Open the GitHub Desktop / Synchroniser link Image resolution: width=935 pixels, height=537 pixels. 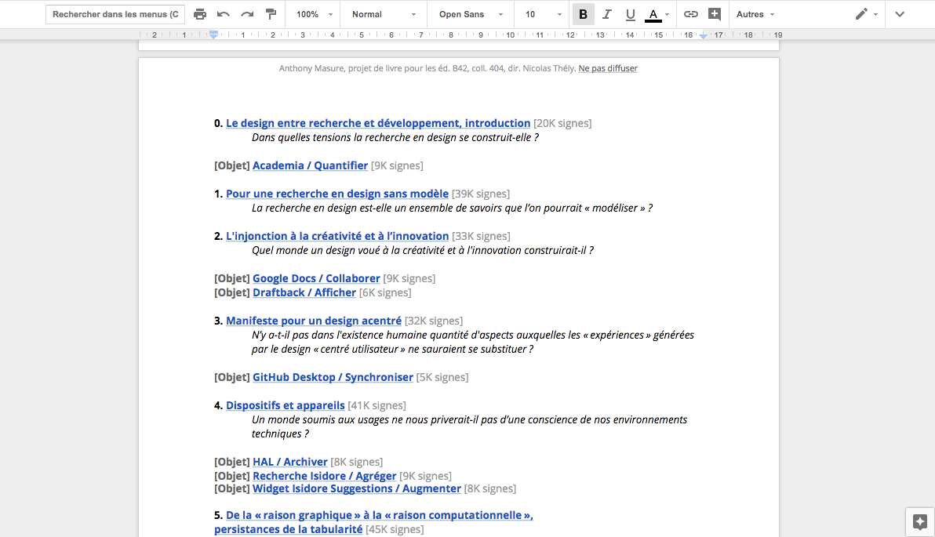coord(333,377)
